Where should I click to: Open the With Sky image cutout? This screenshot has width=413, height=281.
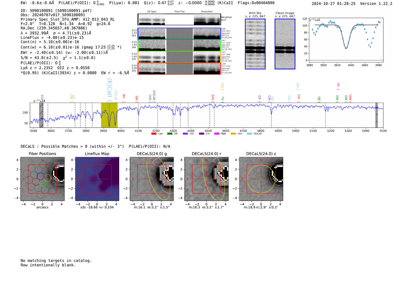pyautogui.click(x=255, y=44)
